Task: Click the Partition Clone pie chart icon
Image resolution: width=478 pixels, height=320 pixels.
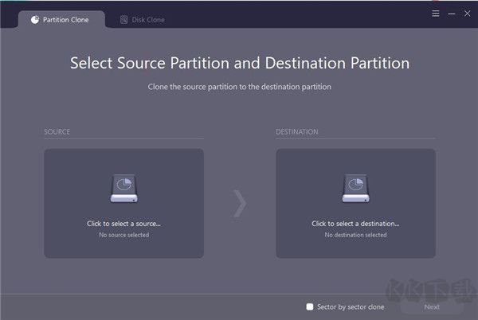Action: click(34, 20)
